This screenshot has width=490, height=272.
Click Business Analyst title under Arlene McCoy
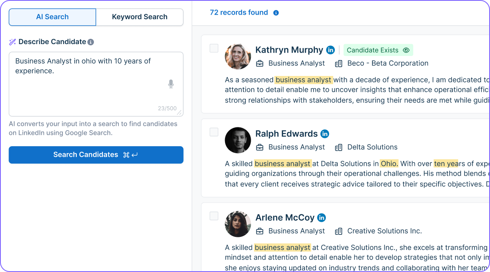click(296, 231)
